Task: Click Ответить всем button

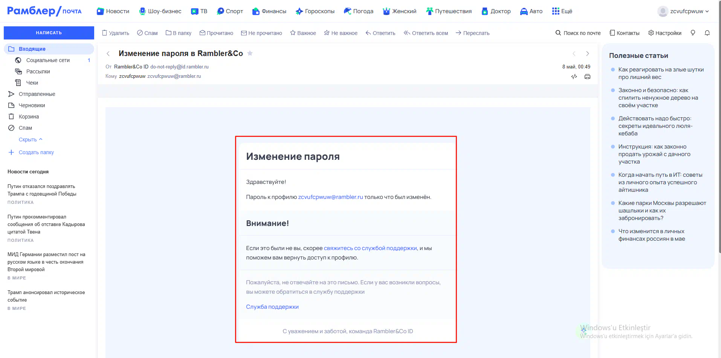Action: (x=426, y=33)
